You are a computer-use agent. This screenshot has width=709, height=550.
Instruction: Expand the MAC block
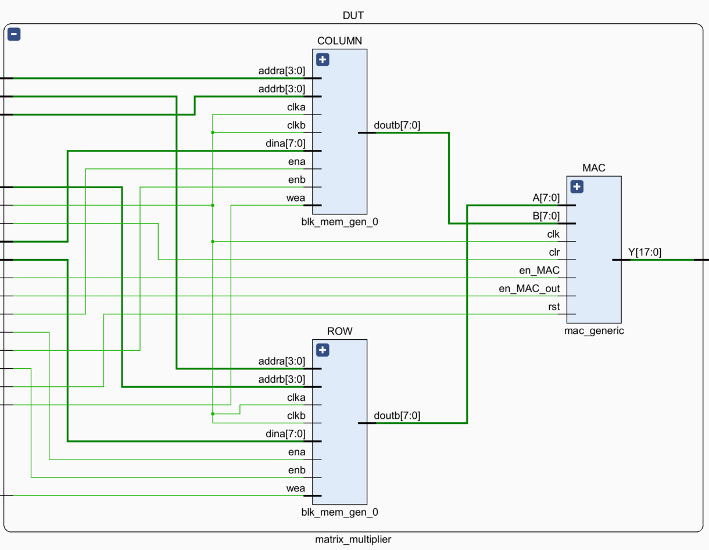pos(576,186)
